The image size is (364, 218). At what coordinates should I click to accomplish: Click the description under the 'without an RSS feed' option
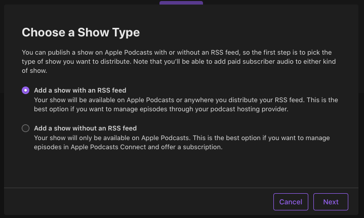click(x=182, y=143)
